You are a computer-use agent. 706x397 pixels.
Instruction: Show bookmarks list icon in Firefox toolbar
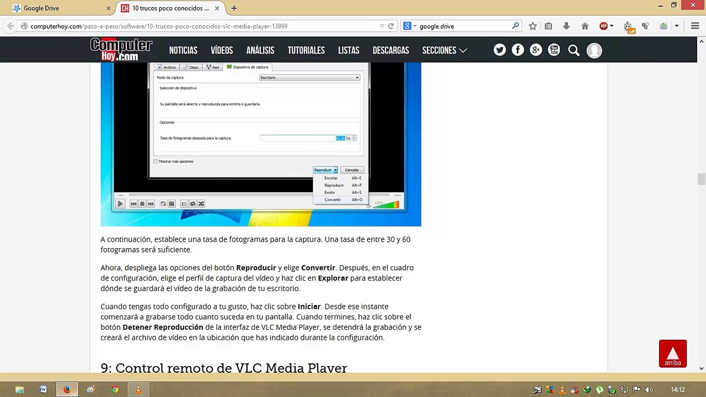click(x=548, y=26)
